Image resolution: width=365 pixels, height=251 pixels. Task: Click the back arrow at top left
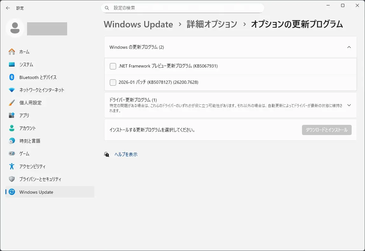point(8,8)
